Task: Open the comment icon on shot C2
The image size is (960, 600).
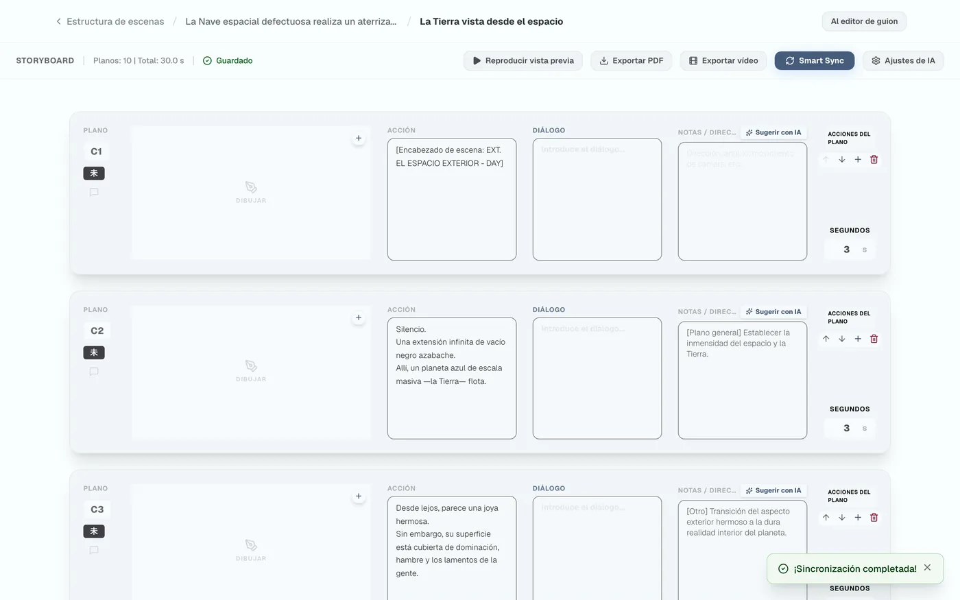Action: pos(94,372)
